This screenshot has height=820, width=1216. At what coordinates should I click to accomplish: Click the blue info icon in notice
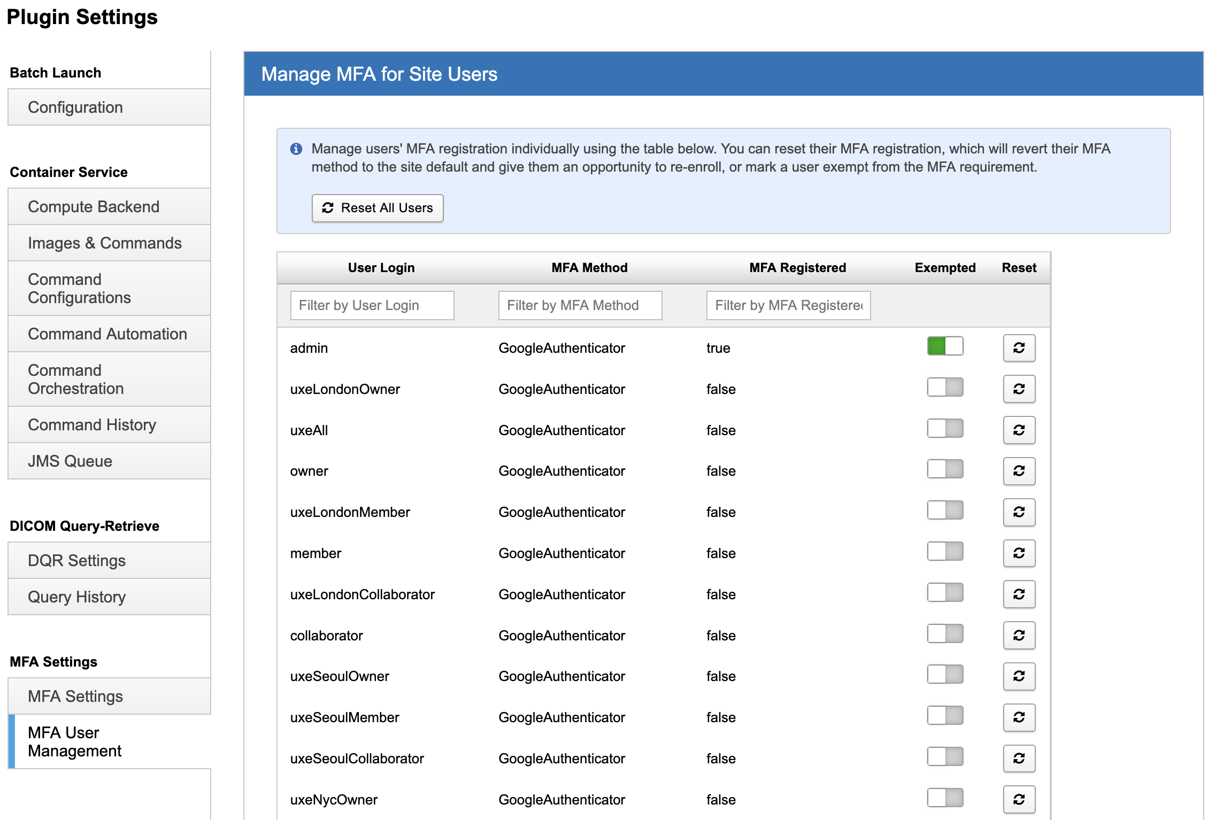296,149
